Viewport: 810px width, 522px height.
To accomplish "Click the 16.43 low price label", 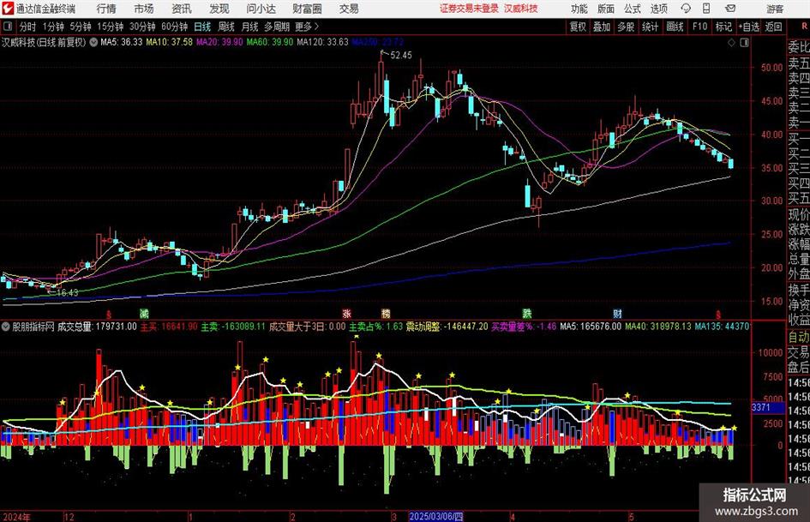I will 67,292.
